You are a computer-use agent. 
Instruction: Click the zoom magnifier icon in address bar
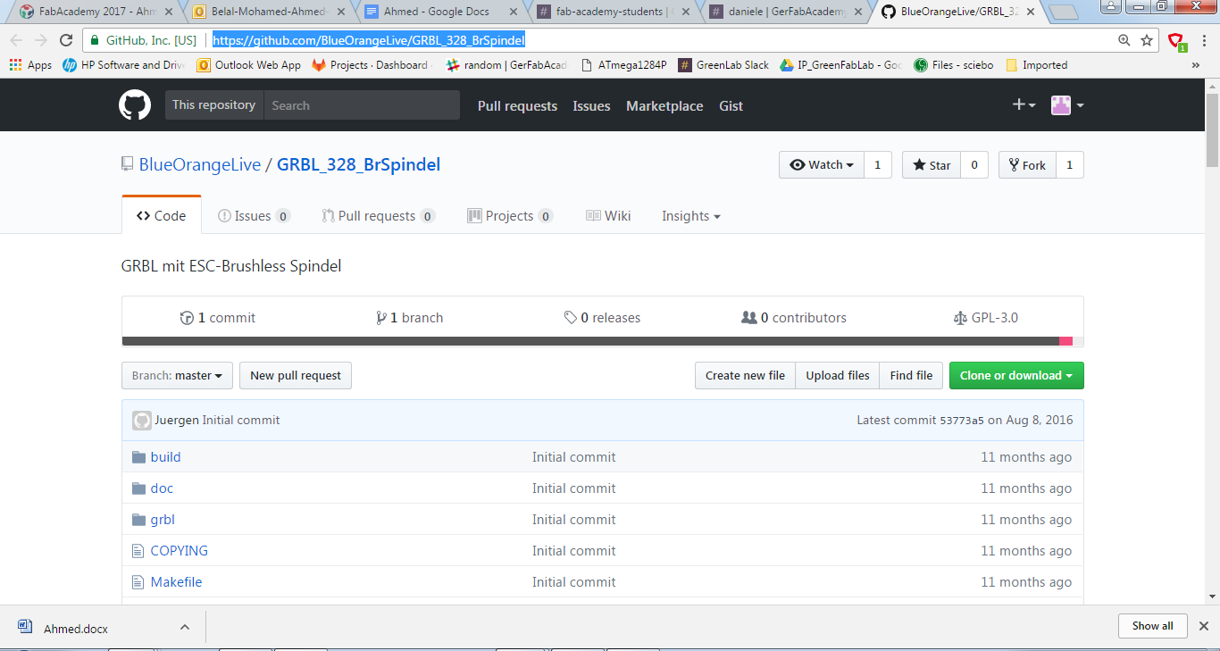click(1124, 40)
